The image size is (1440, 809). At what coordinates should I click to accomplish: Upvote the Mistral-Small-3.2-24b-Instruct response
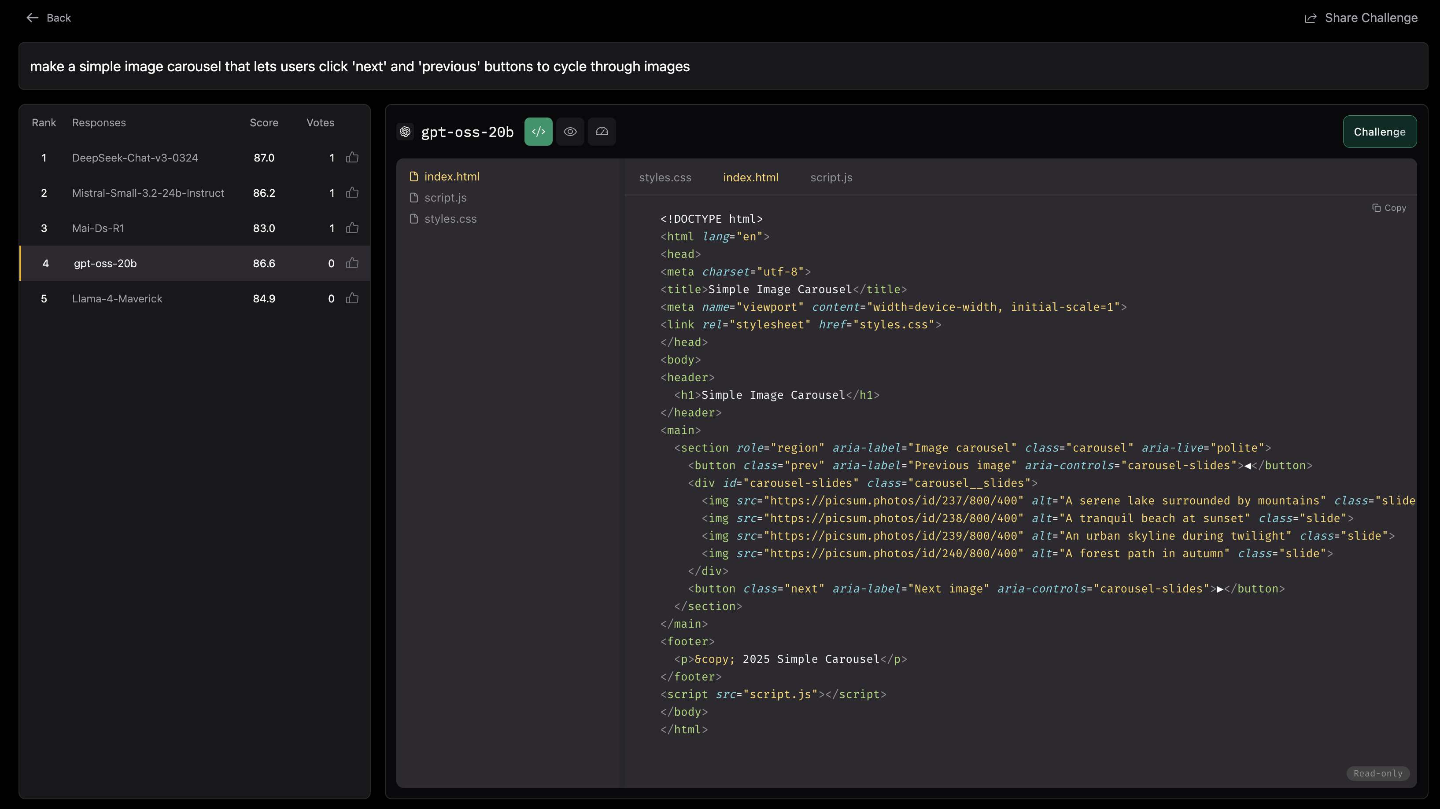(352, 193)
